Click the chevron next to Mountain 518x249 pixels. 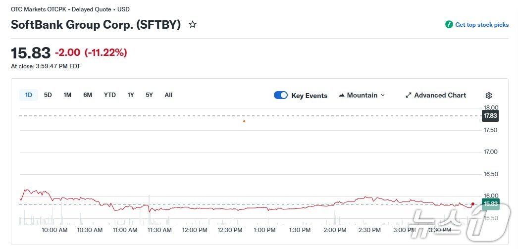point(383,95)
